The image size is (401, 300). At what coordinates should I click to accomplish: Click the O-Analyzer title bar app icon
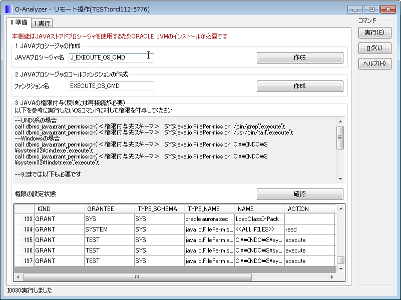[x=9, y=9]
